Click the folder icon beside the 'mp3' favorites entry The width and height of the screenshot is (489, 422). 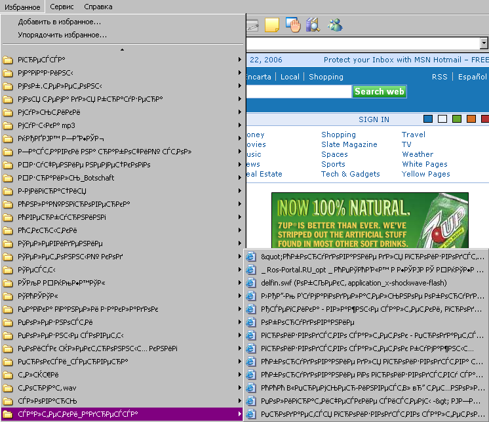(8, 125)
